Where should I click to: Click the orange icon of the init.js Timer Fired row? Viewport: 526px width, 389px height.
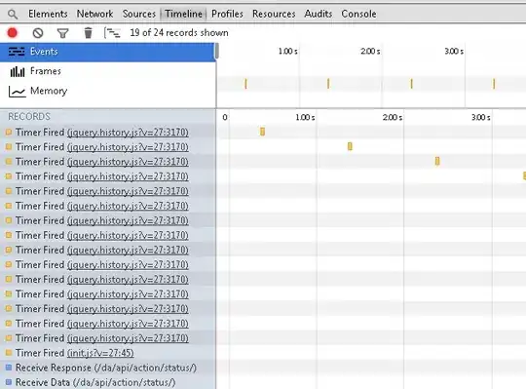[9, 353]
